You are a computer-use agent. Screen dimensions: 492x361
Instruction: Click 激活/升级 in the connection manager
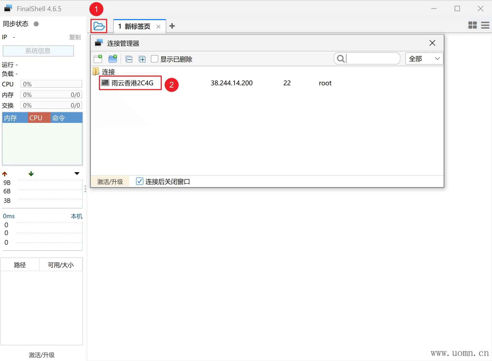click(x=110, y=182)
